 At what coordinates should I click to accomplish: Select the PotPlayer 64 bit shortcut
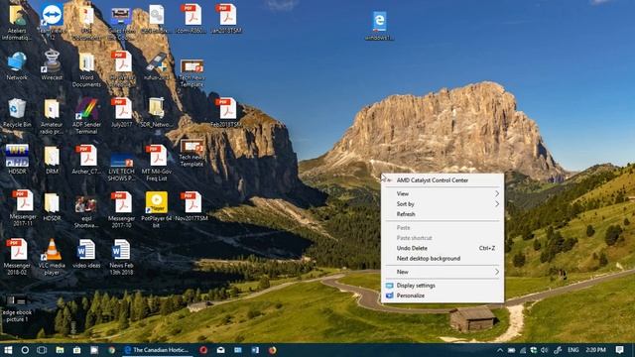pyautogui.click(x=157, y=209)
